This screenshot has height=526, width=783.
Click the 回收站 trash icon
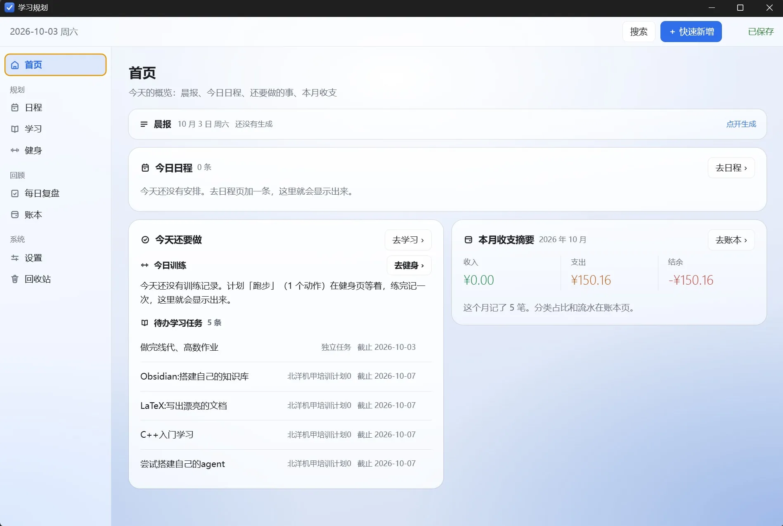pyautogui.click(x=15, y=279)
